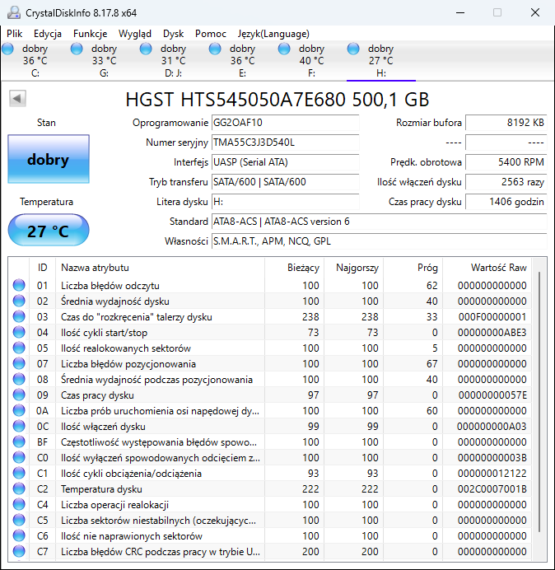Click the Prędk. obrotowa value 5400 RPM
Viewport: 555px width, 570px height.
tap(506, 162)
